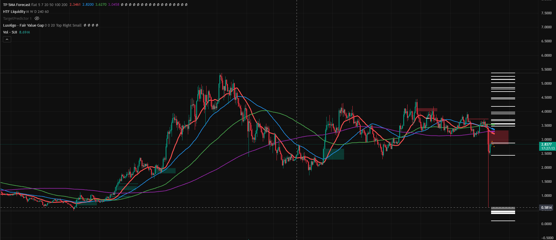The height and width of the screenshot is (240, 556).
Task: Select the TP 5MA Forecast indicator title
Action: pos(17,5)
